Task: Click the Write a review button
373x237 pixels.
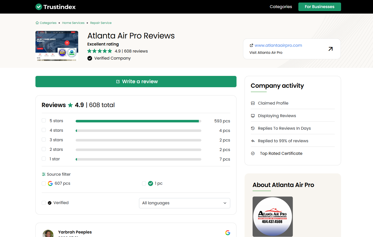Action: pos(136,82)
